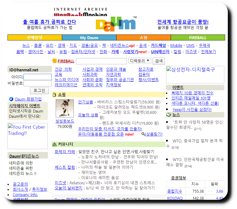Open the 음악 navigation link
Image resolution: width=237 pixels, height=209 pixels.
(20, 52)
